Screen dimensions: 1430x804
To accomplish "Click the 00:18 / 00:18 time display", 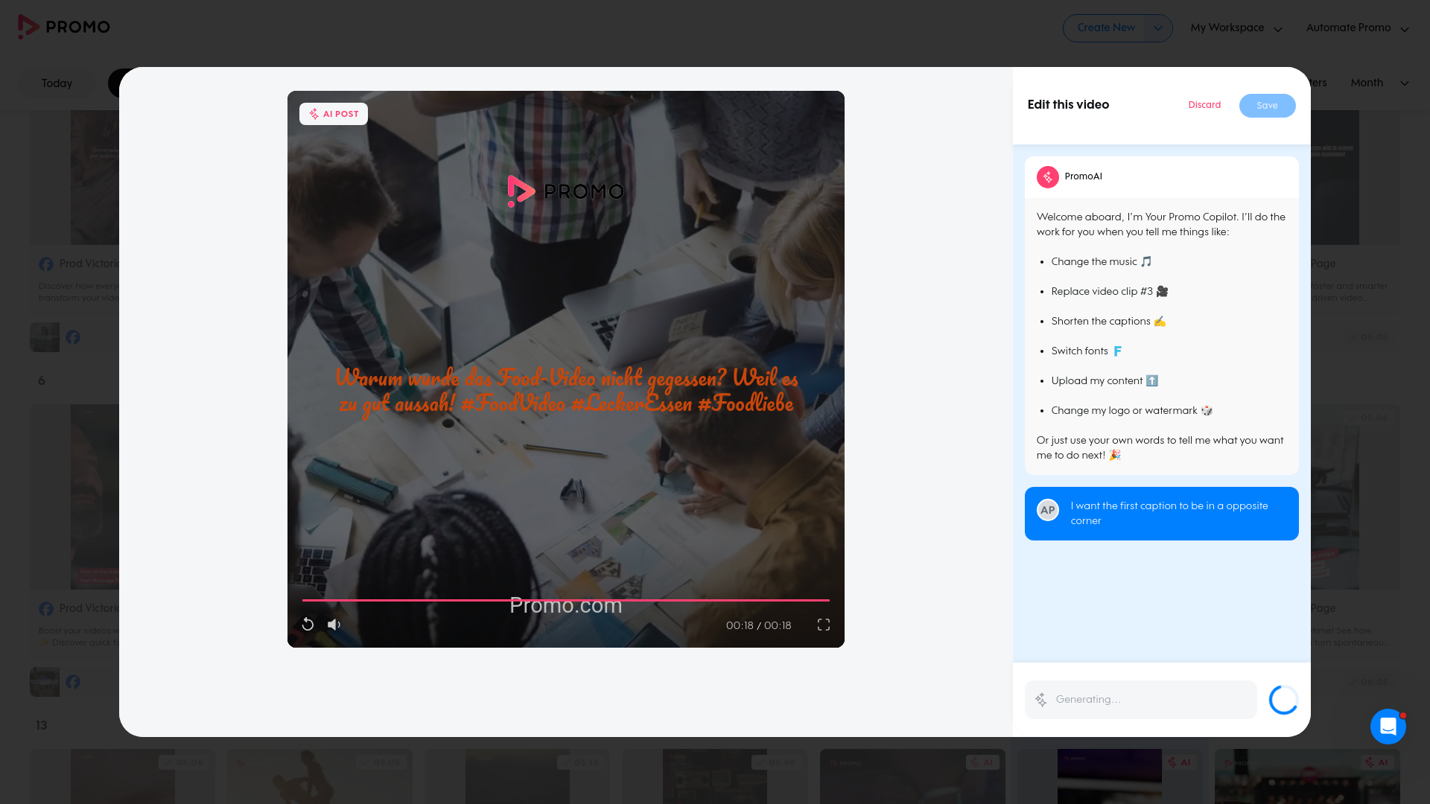I will (758, 625).
